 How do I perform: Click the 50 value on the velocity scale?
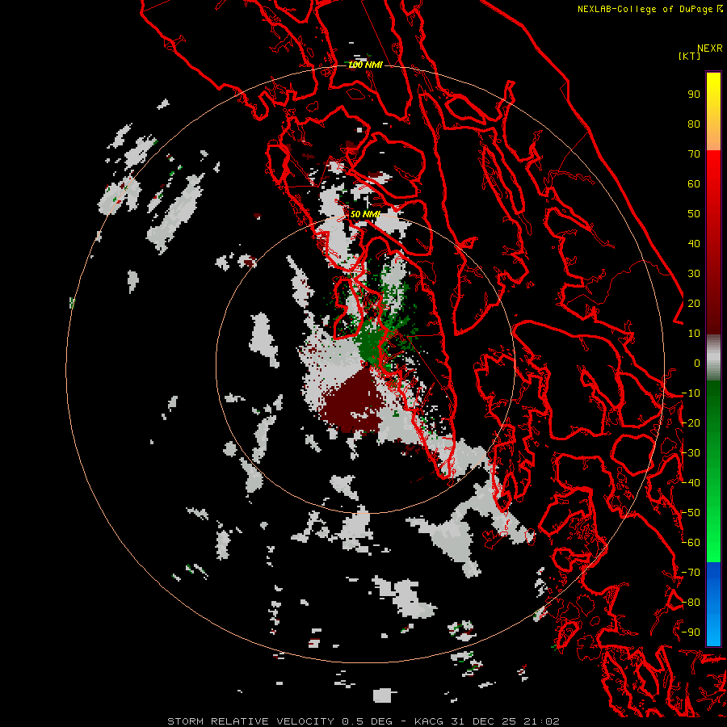[694, 214]
